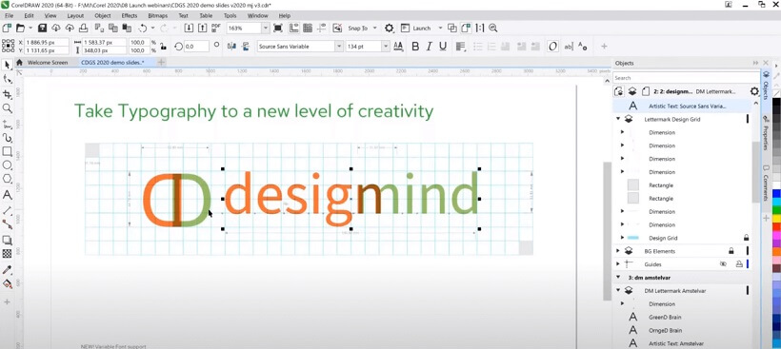Click the rotation angle field
781x349 pixels.
(x=197, y=47)
